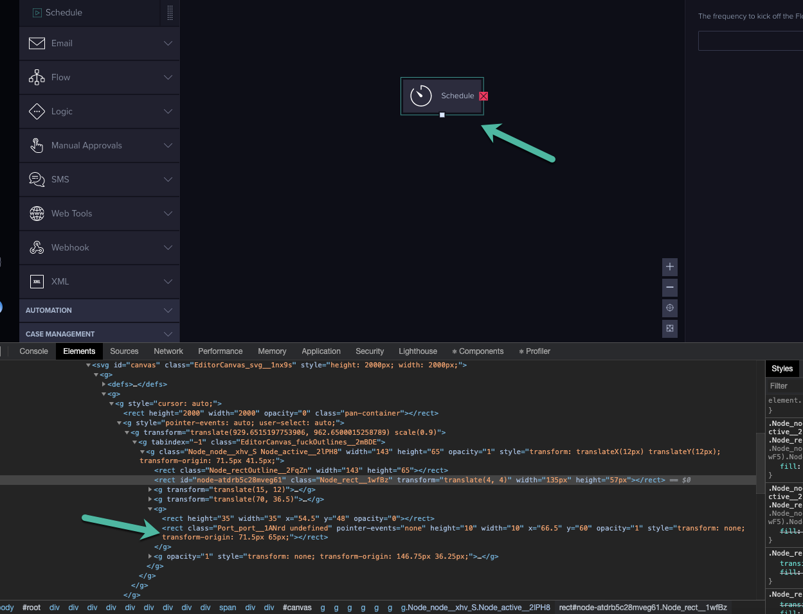The width and height of the screenshot is (803, 614).
Task: Select the Schedule node clock icon
Action: click(420, 96)
